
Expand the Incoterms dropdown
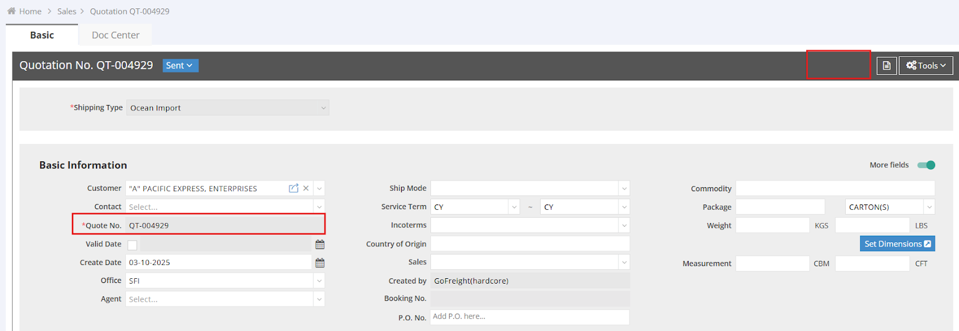(x=624, y=225)
